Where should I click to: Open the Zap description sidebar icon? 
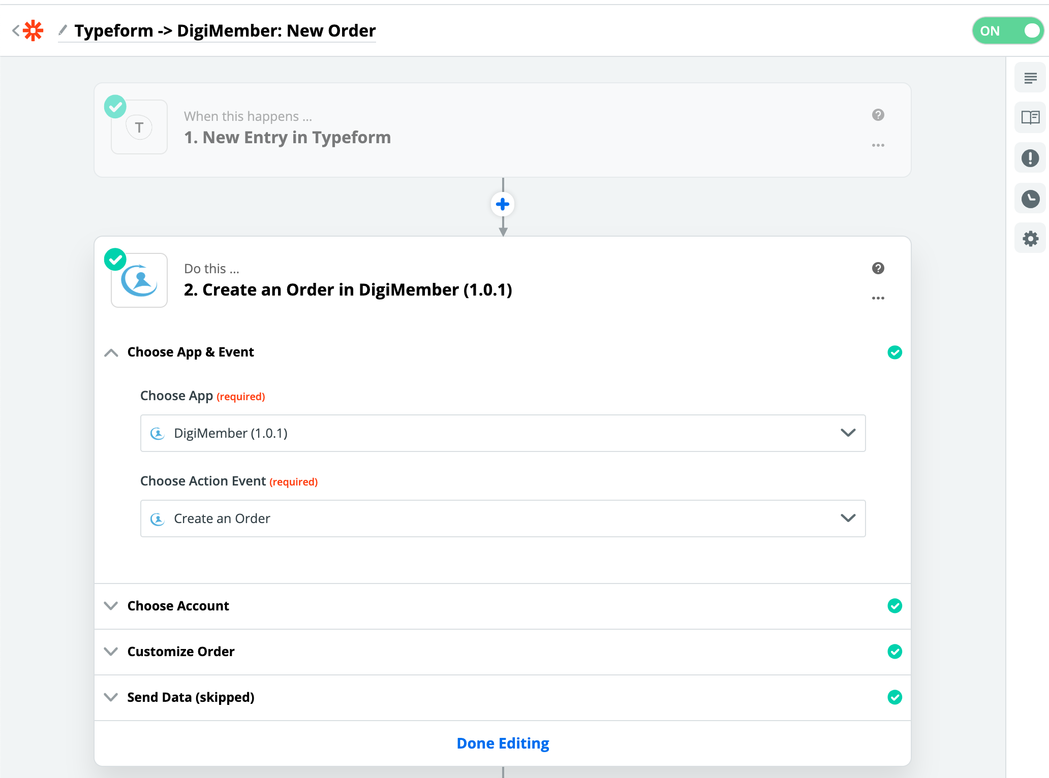coord(1030,78)
